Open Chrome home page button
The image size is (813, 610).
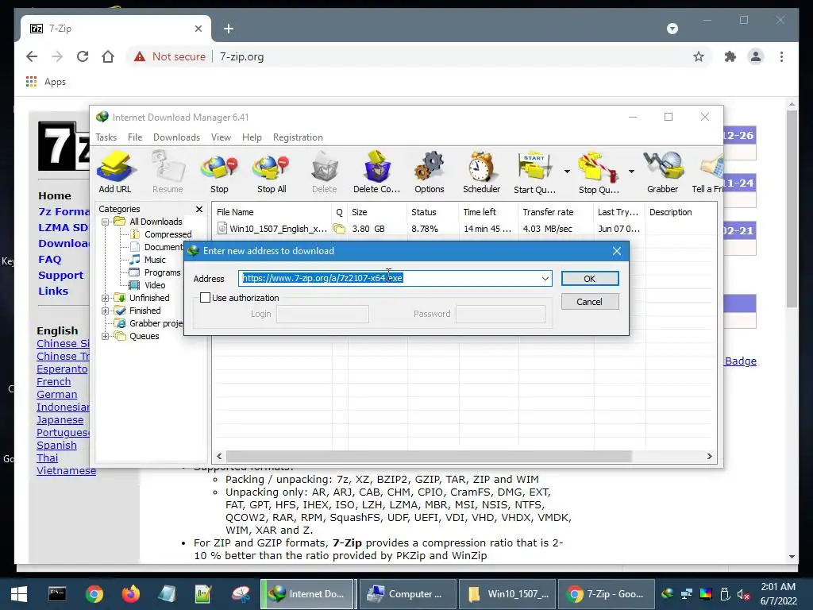coord(108,56)
